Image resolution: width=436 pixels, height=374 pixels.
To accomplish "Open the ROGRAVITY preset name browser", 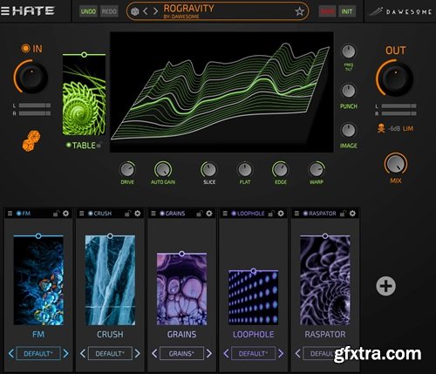I will point(189,9).
